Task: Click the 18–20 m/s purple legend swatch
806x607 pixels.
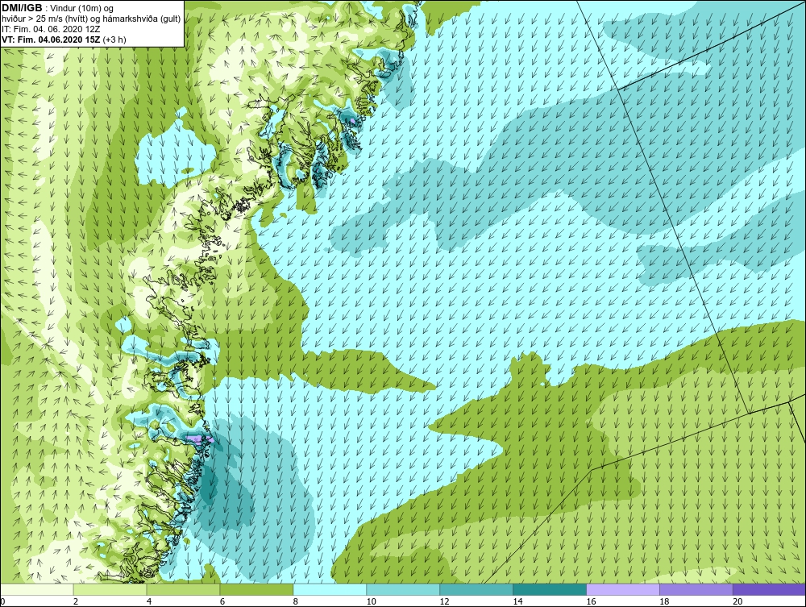Action: (x=696, y=589)
